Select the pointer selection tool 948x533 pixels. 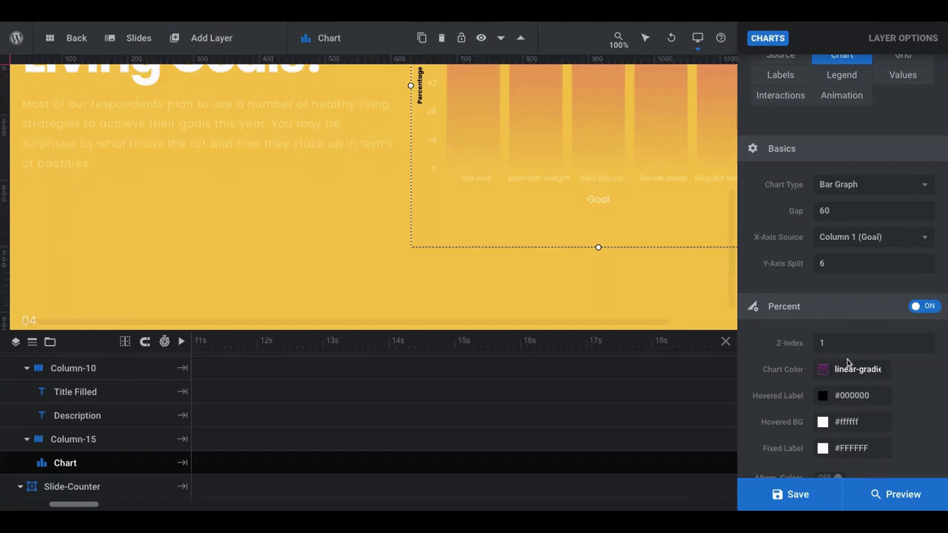645,38
